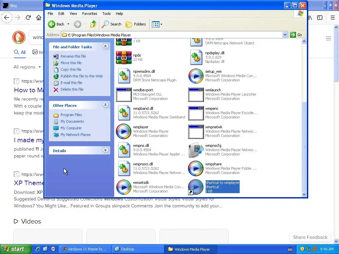
Task: Switch to windows 11 theme browser taskbar button
Action: (x=85, y=249)
